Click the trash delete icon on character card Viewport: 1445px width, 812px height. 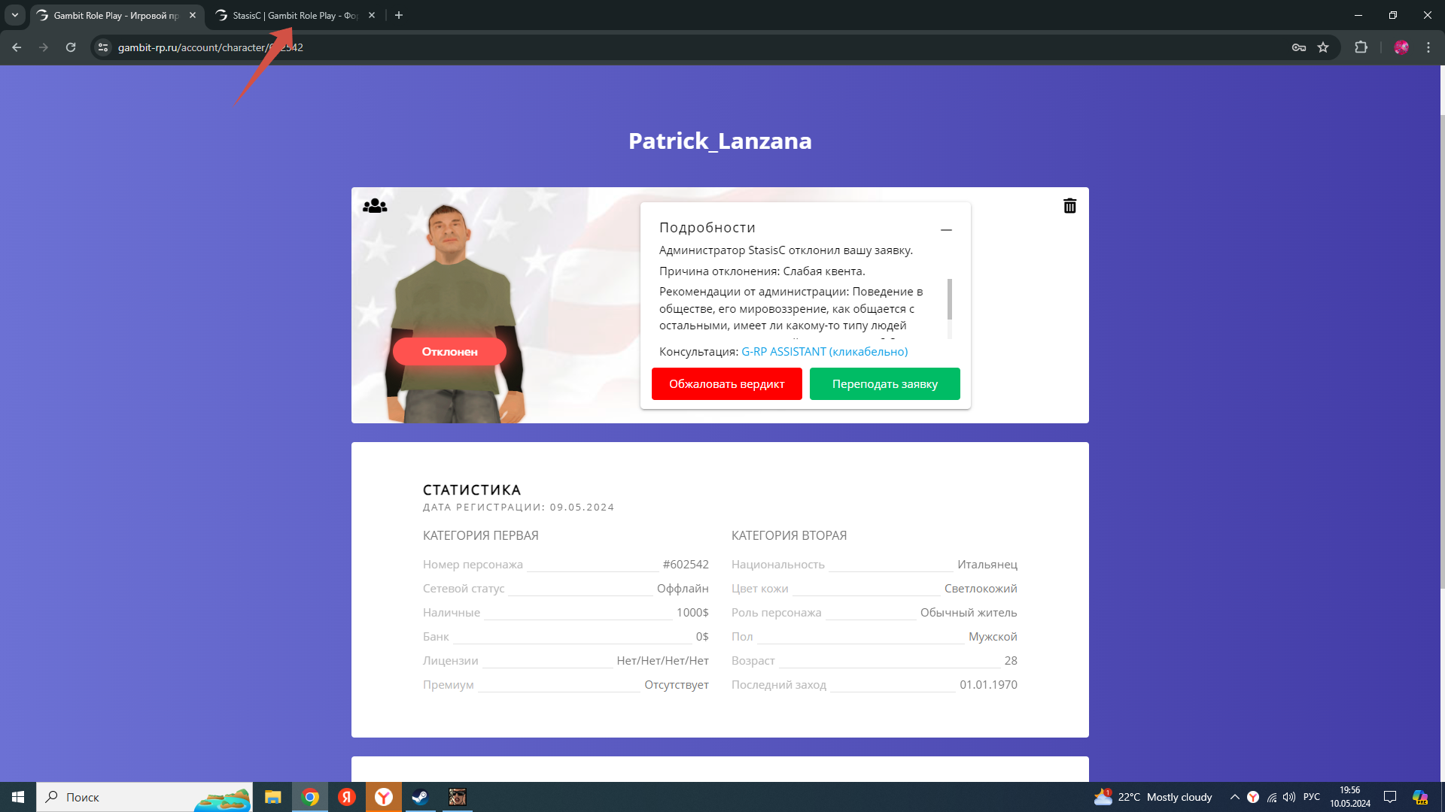tap(1069, 206)
